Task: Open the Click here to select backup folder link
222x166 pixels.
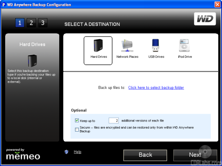Action: [x=156, y=88]
